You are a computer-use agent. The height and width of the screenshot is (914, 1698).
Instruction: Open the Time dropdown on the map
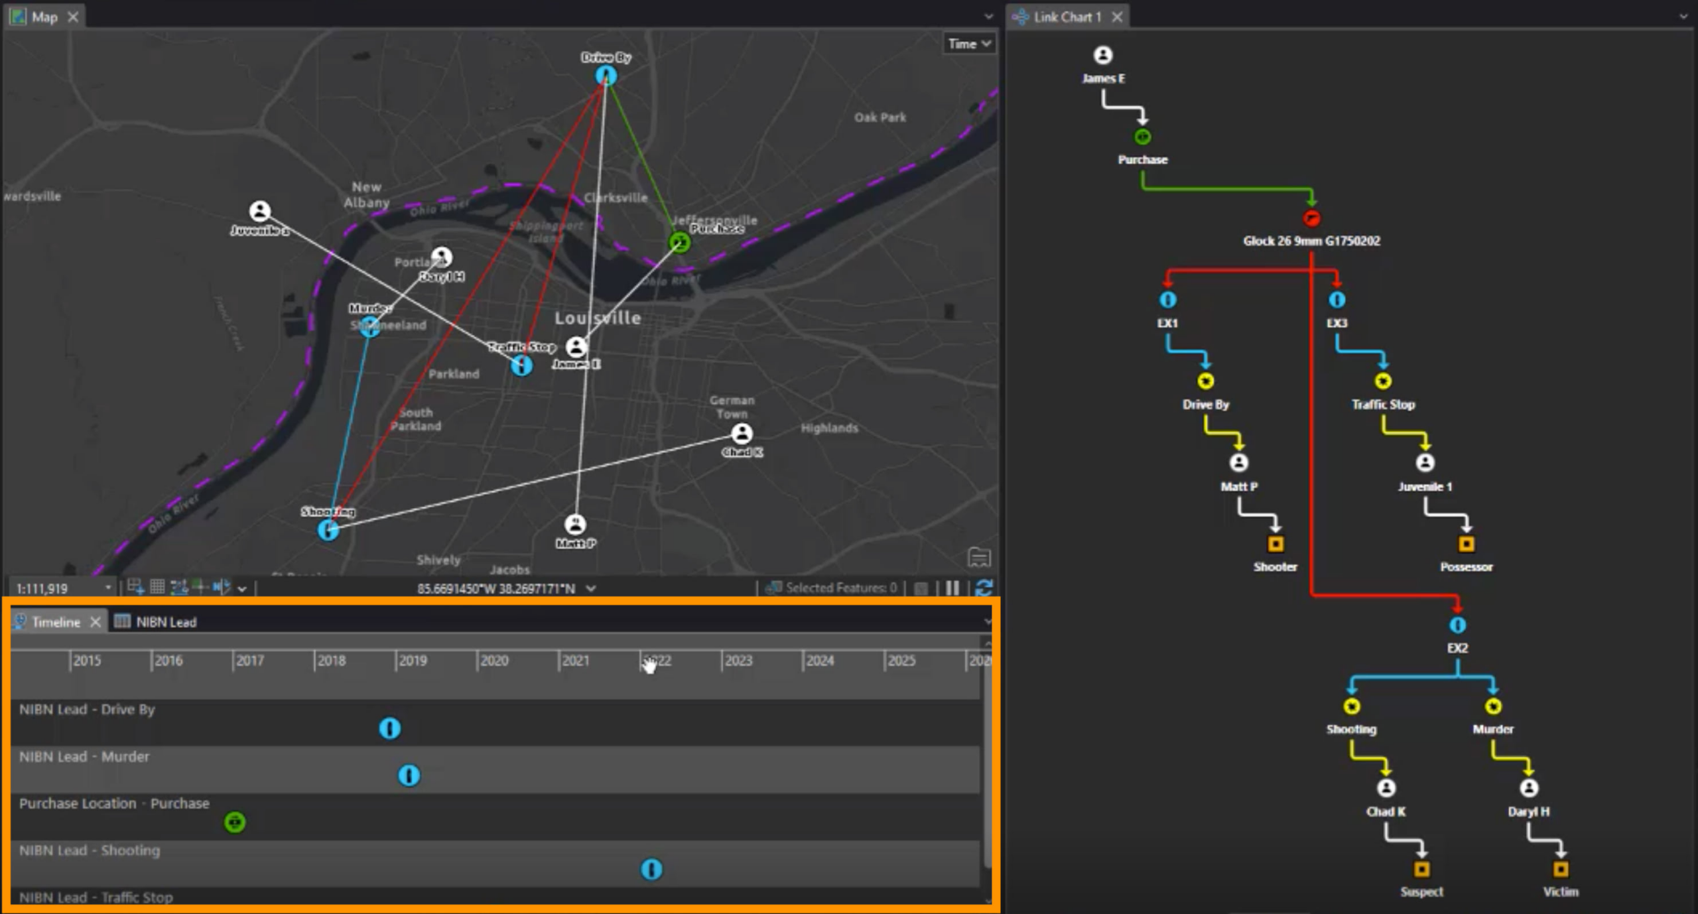969,43
